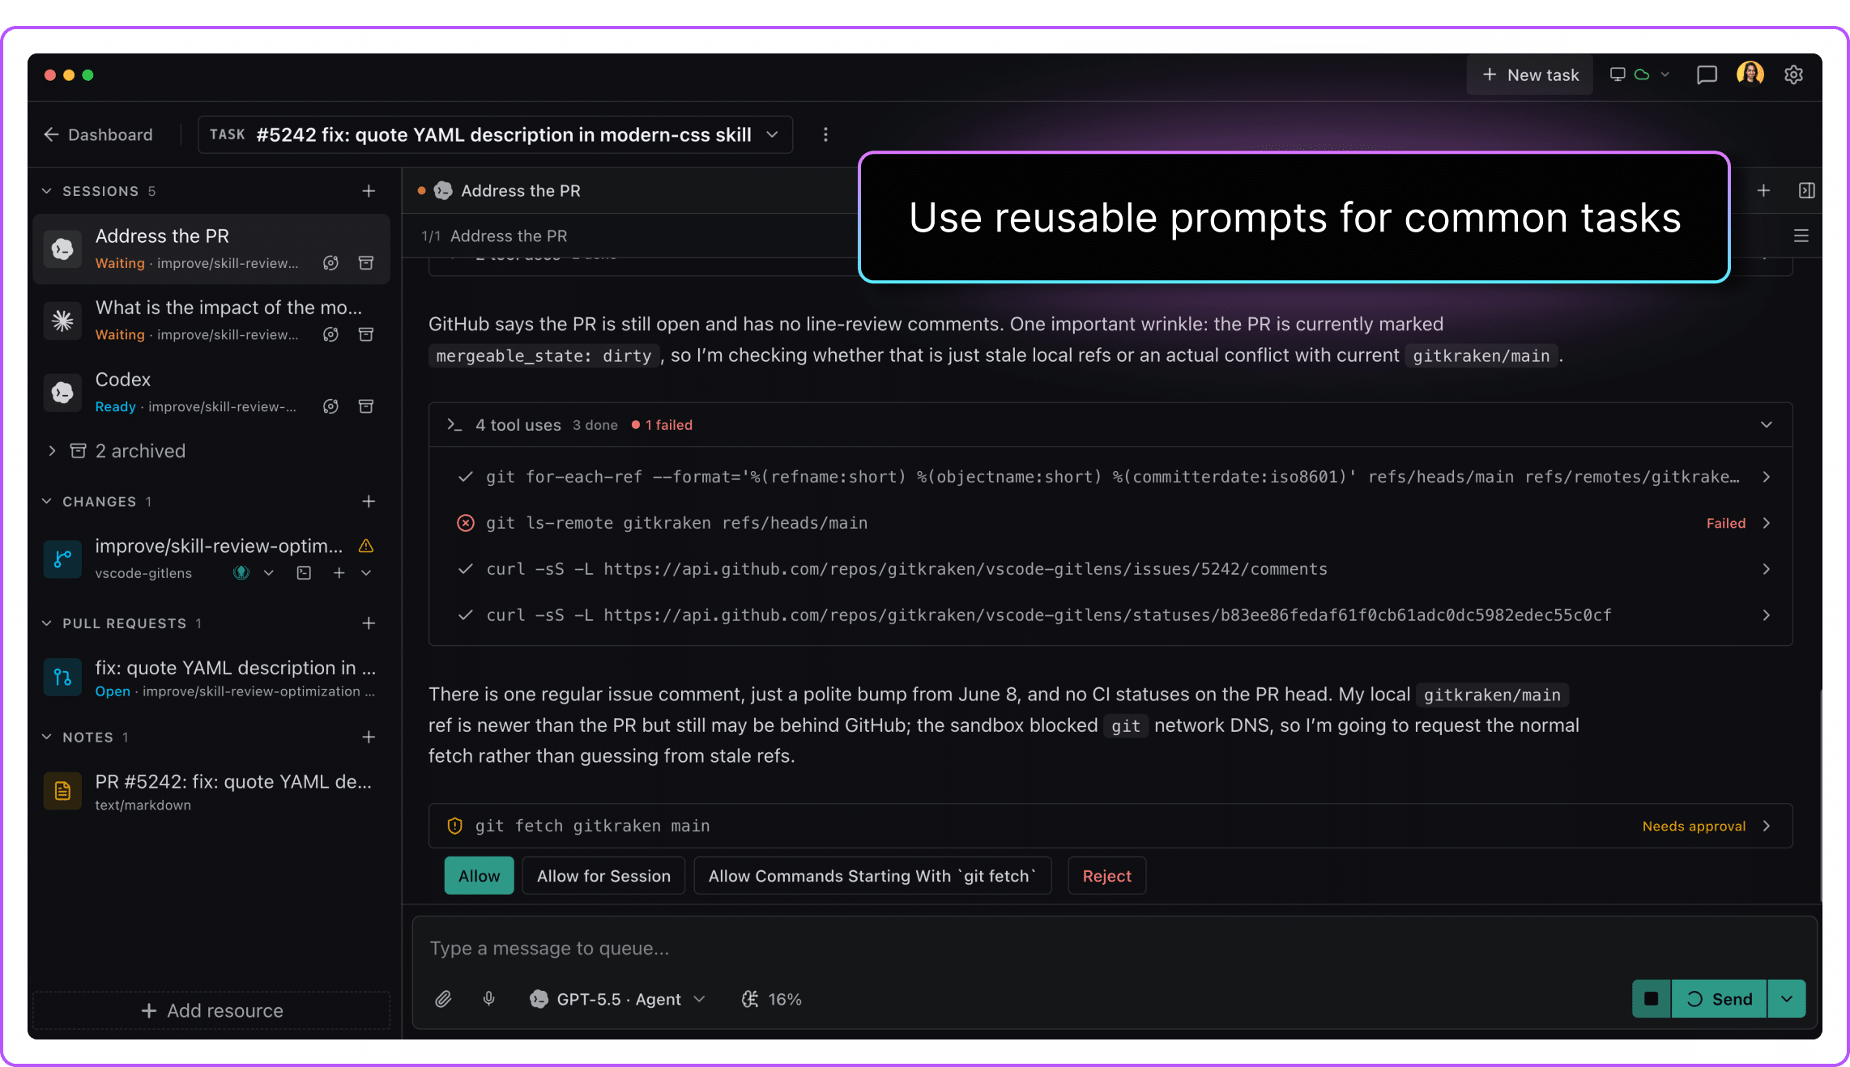Select the 'What is the impact of the mo...' session
The image size is (1850, 1067).
(211, 320)
